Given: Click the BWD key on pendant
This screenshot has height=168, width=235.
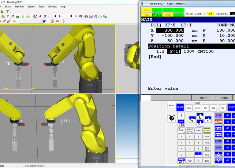Looking at the screenshot, I should [x=218, y=135].
